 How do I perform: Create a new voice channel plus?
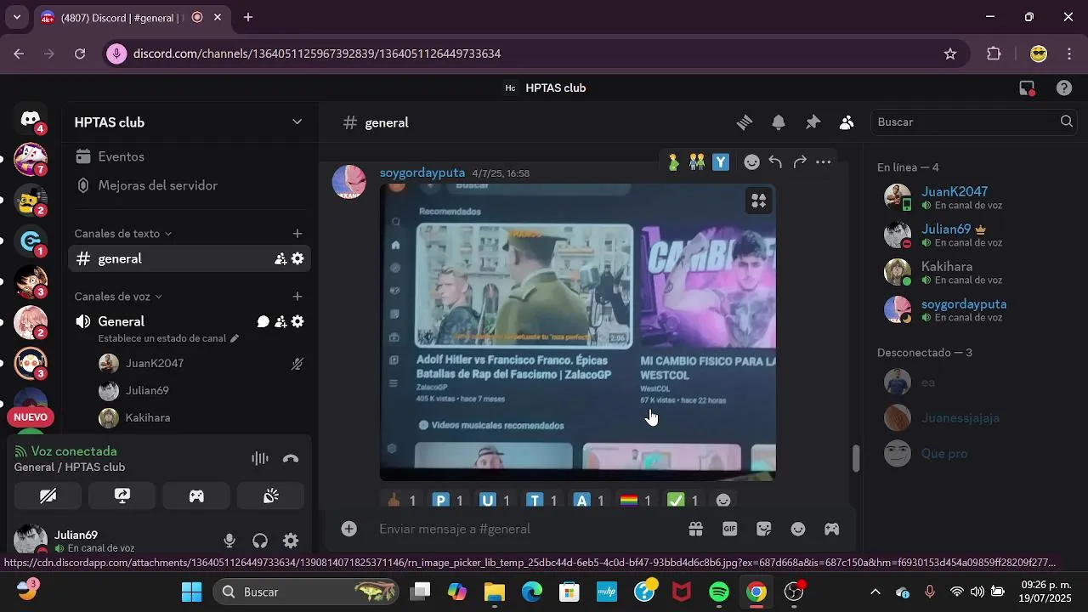tap(297, 297)
